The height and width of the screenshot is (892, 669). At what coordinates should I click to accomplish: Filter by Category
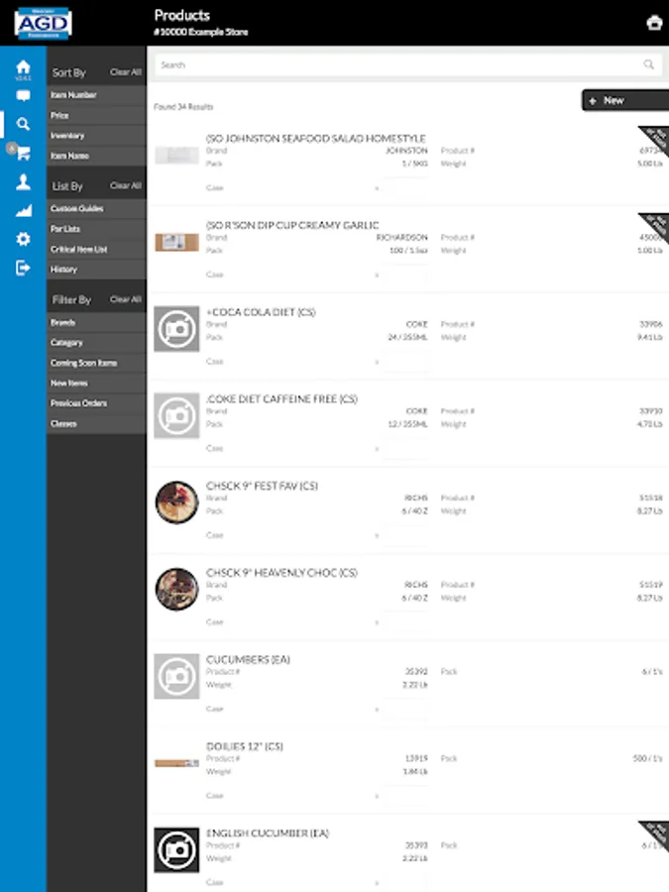[96, 343]
